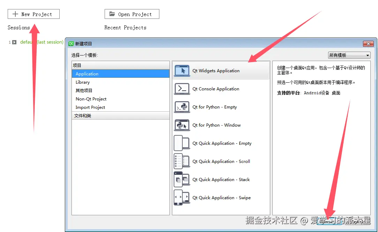The width and height of the screenshot is (378, 232).
Task: Open the 所有模板 template filter dropdown
Action: 349,55
